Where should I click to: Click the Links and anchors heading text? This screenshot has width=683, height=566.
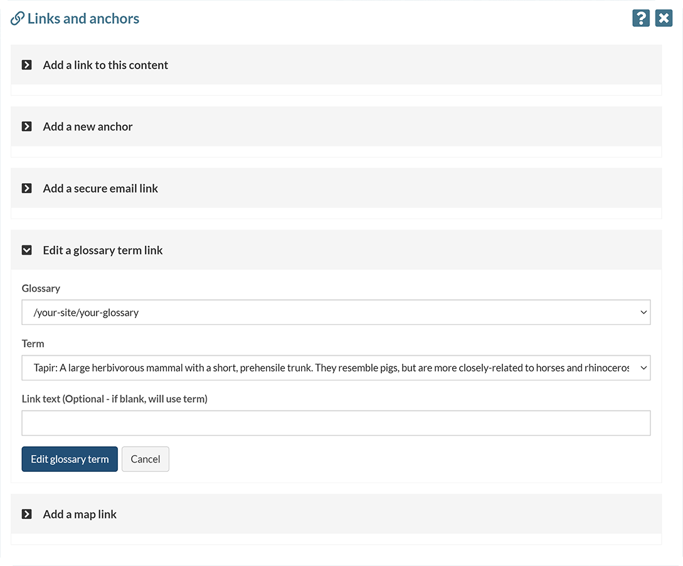point(83,19)
